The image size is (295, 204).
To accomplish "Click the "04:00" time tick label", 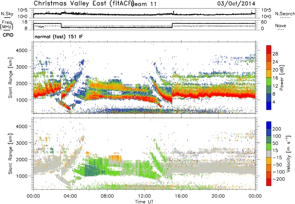I will pyautogui.click(x=70, y=196).
